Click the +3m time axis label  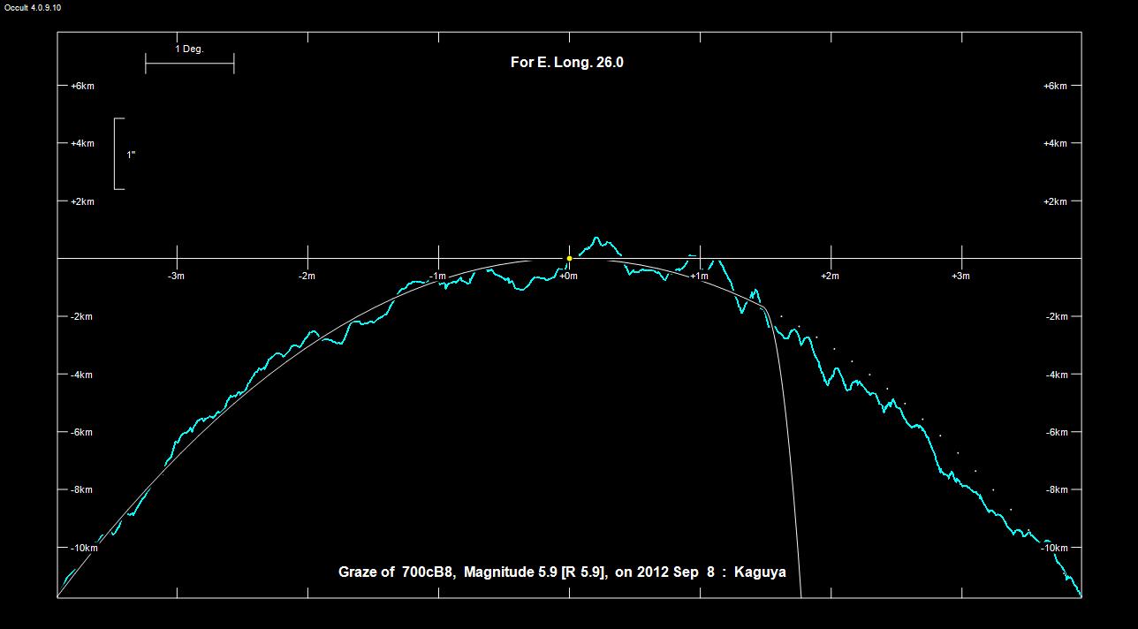click(960, 277)
